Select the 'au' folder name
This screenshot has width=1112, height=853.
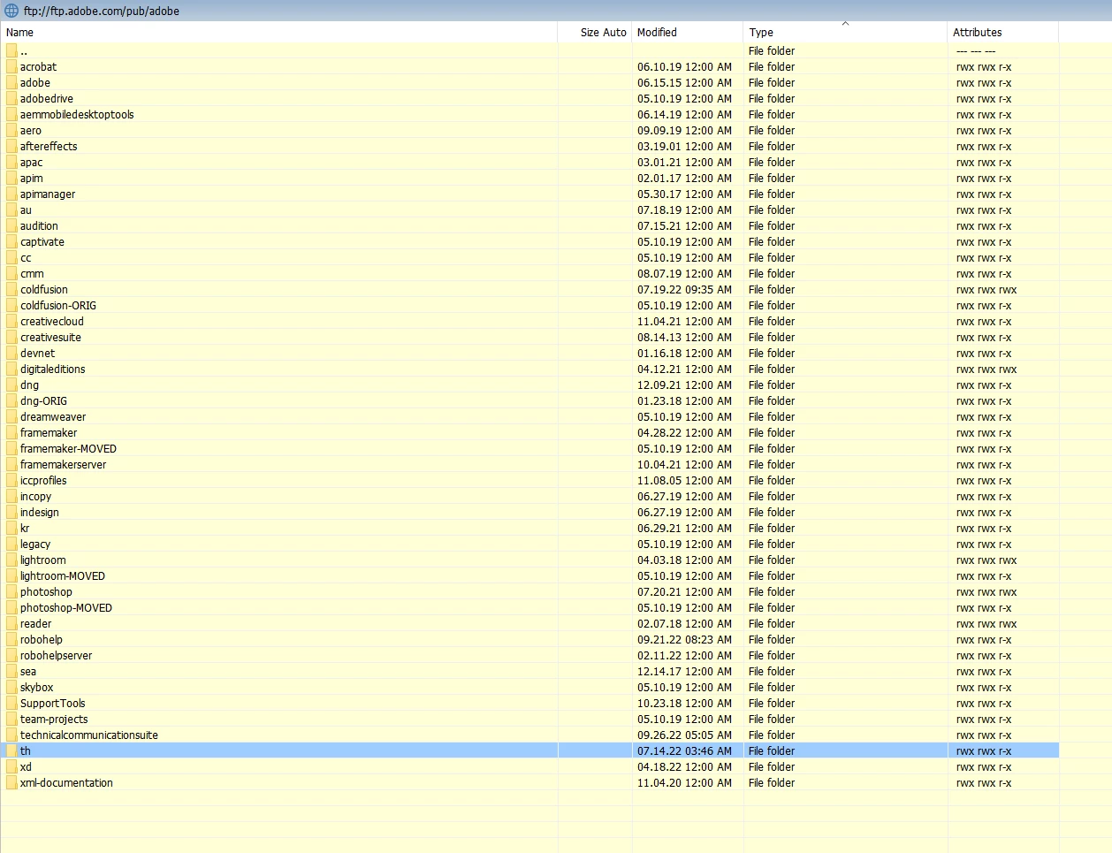[26, 209]
